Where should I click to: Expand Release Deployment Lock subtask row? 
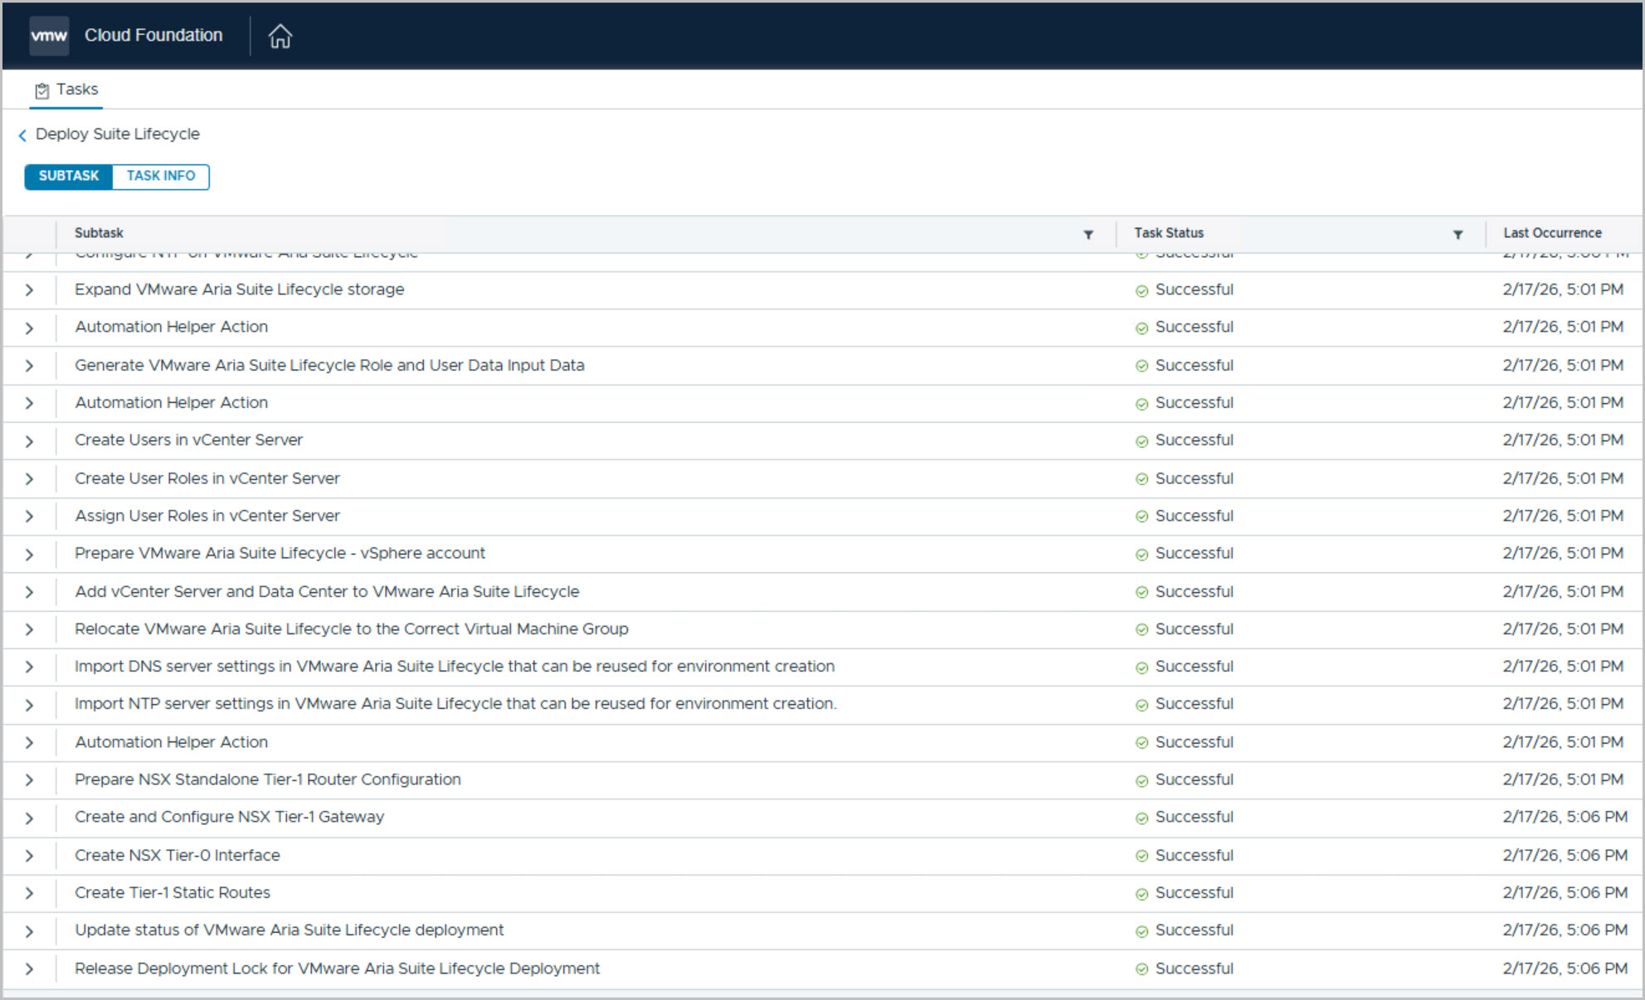[29, 969]
